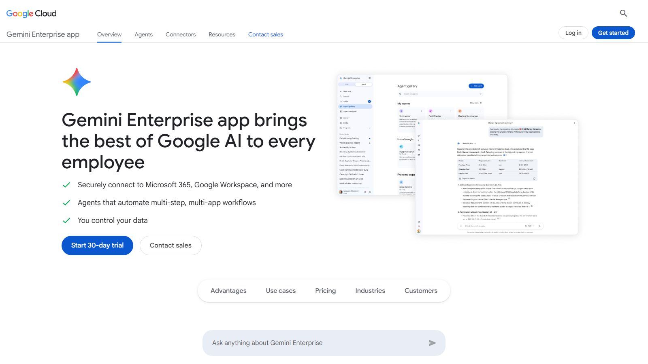Screen dimensions: 648x364
Task: Send question with the arrow icon
Action: click(432, 343)
